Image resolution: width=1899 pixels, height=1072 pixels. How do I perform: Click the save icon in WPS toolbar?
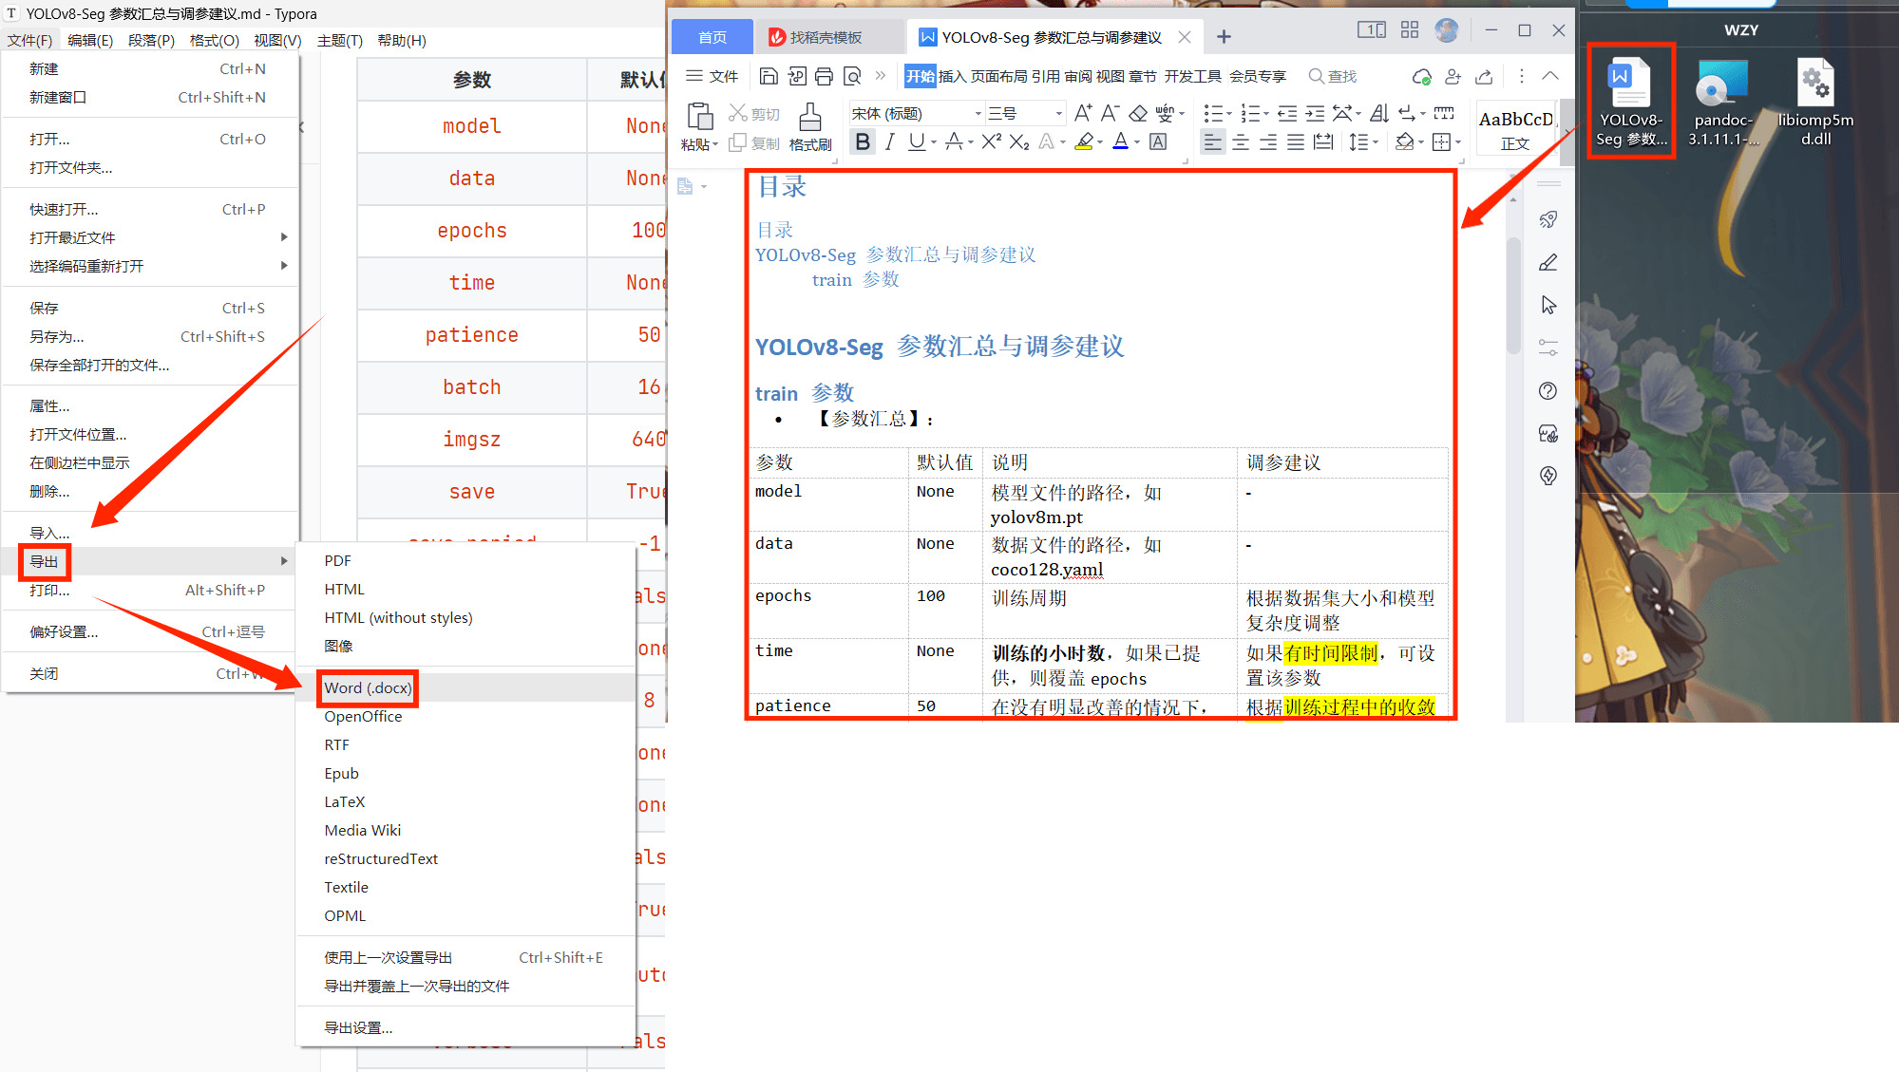tap(769, 76)
